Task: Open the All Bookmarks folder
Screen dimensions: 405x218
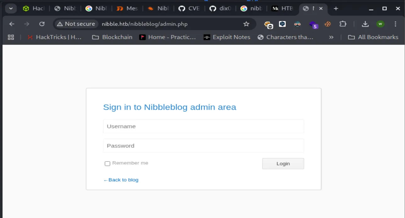Action: pyautogui.click(x=373, y=37)
